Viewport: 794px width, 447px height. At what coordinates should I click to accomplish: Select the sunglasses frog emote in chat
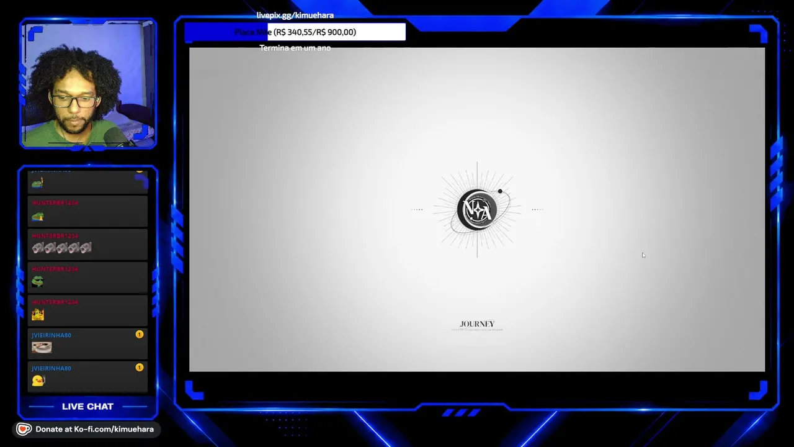38,281
